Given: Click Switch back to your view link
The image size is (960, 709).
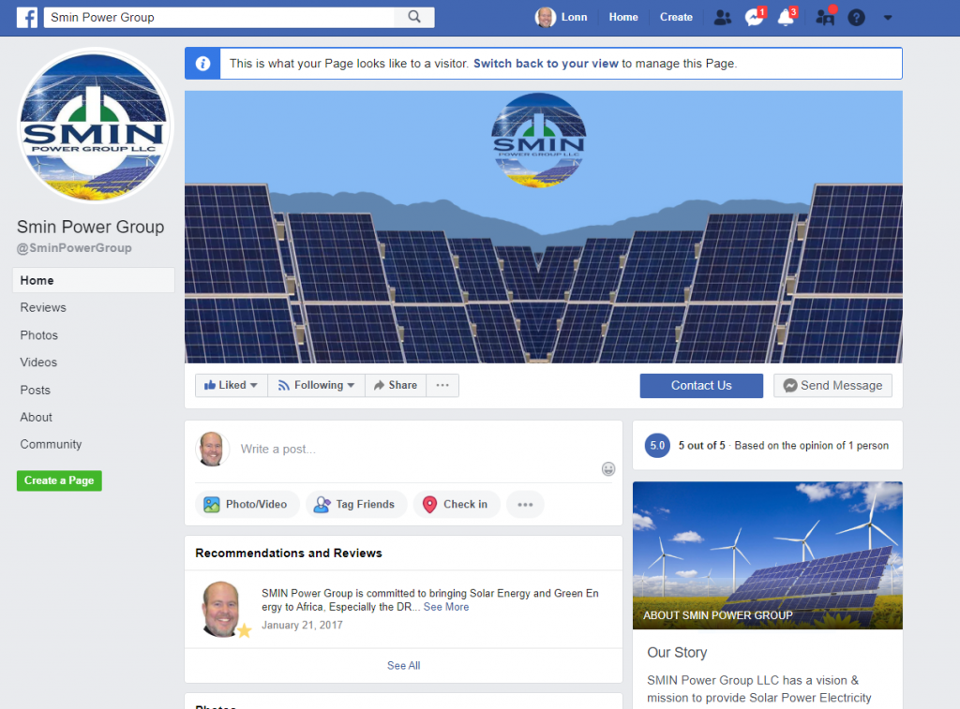Looking at the screenshot, I should [x=546, y=64].
